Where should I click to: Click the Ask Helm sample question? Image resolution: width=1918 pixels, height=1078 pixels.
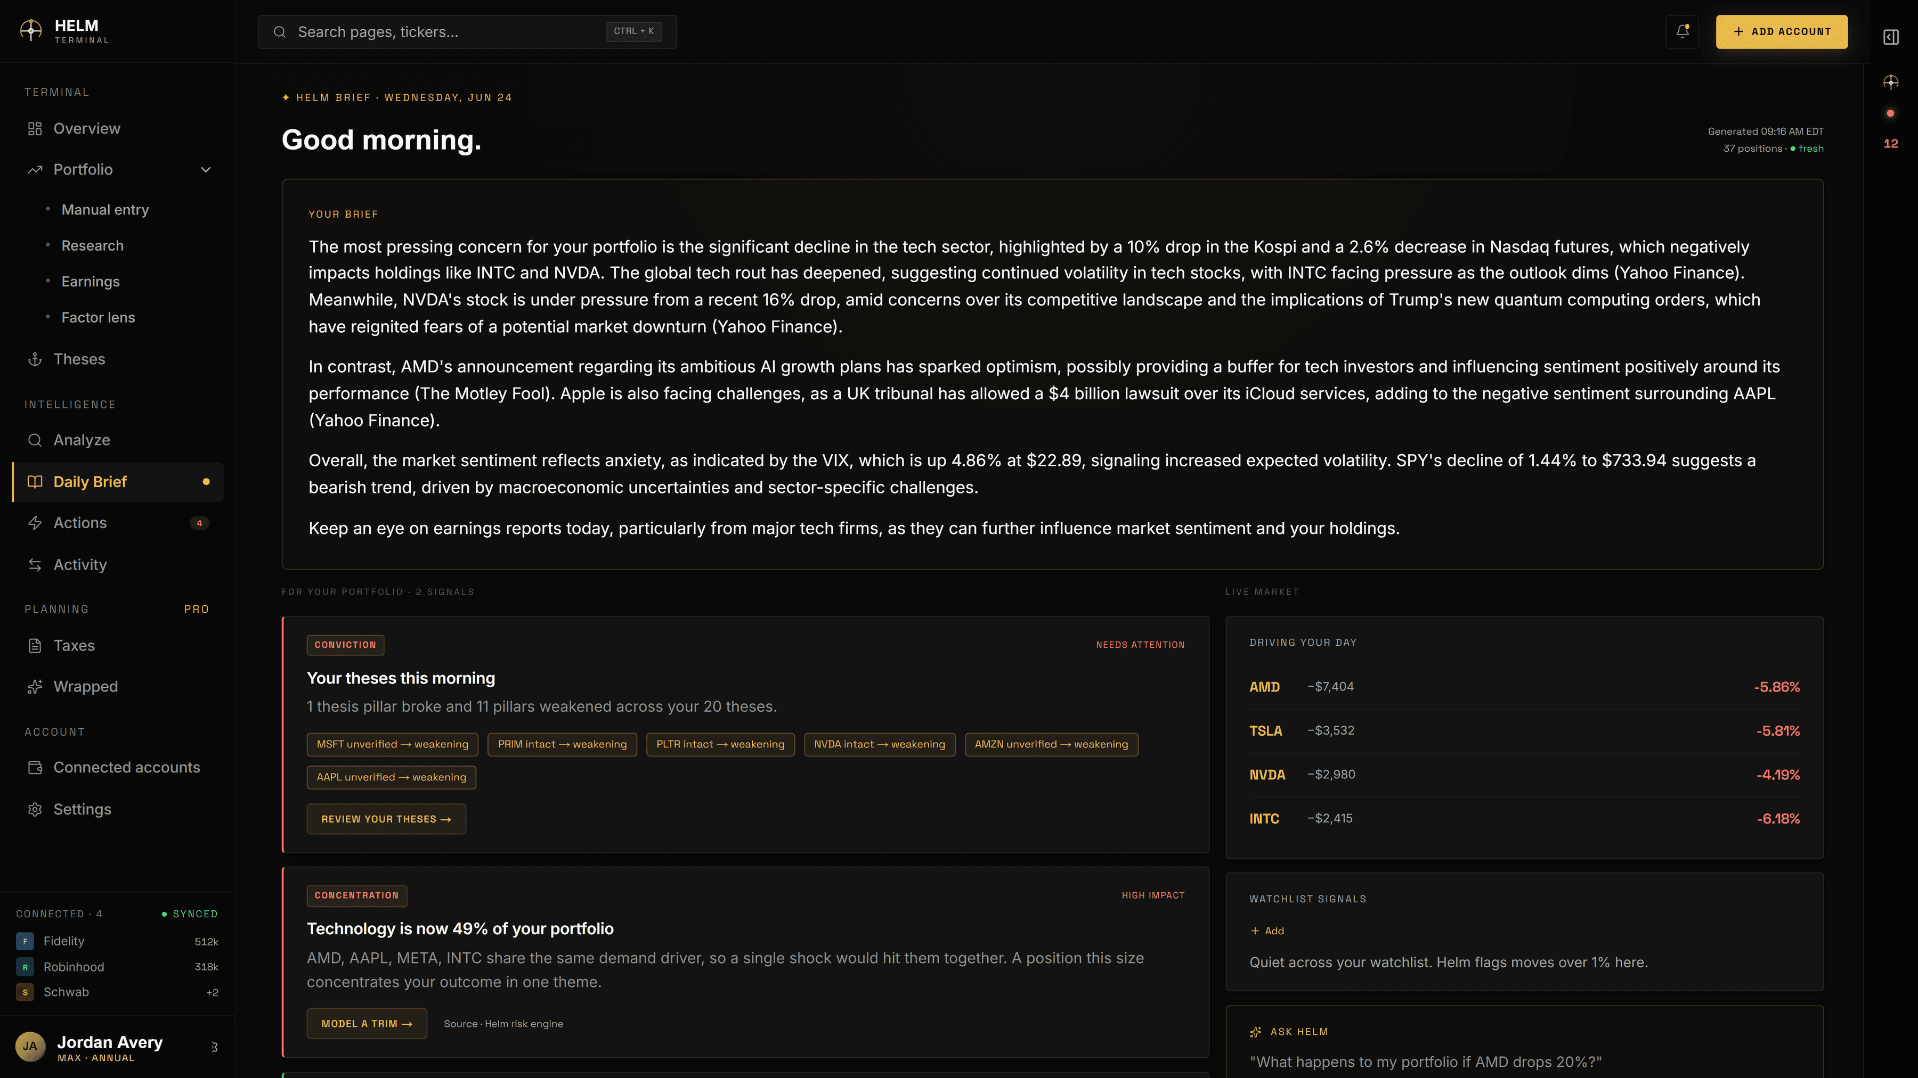[x=1425, y=1061]
